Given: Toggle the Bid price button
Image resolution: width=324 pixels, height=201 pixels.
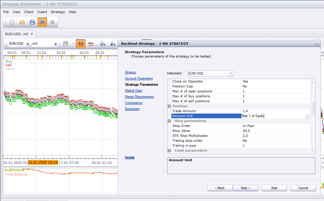Looking at the screenshot, I should pyautogui.click(x=80, y=44).
